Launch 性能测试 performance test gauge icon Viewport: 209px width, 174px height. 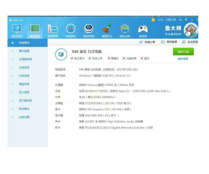coord(71,29)
